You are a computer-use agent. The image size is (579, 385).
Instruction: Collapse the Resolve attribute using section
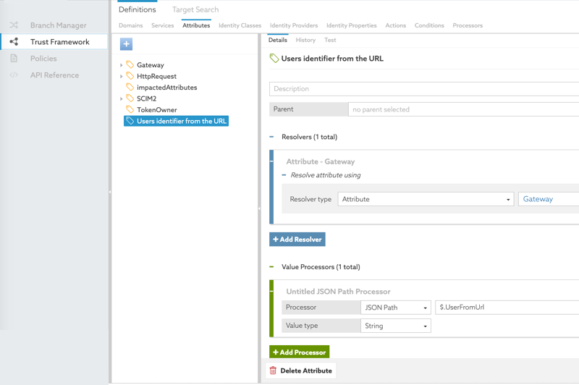pyautogui.click(x=284, y=175)
